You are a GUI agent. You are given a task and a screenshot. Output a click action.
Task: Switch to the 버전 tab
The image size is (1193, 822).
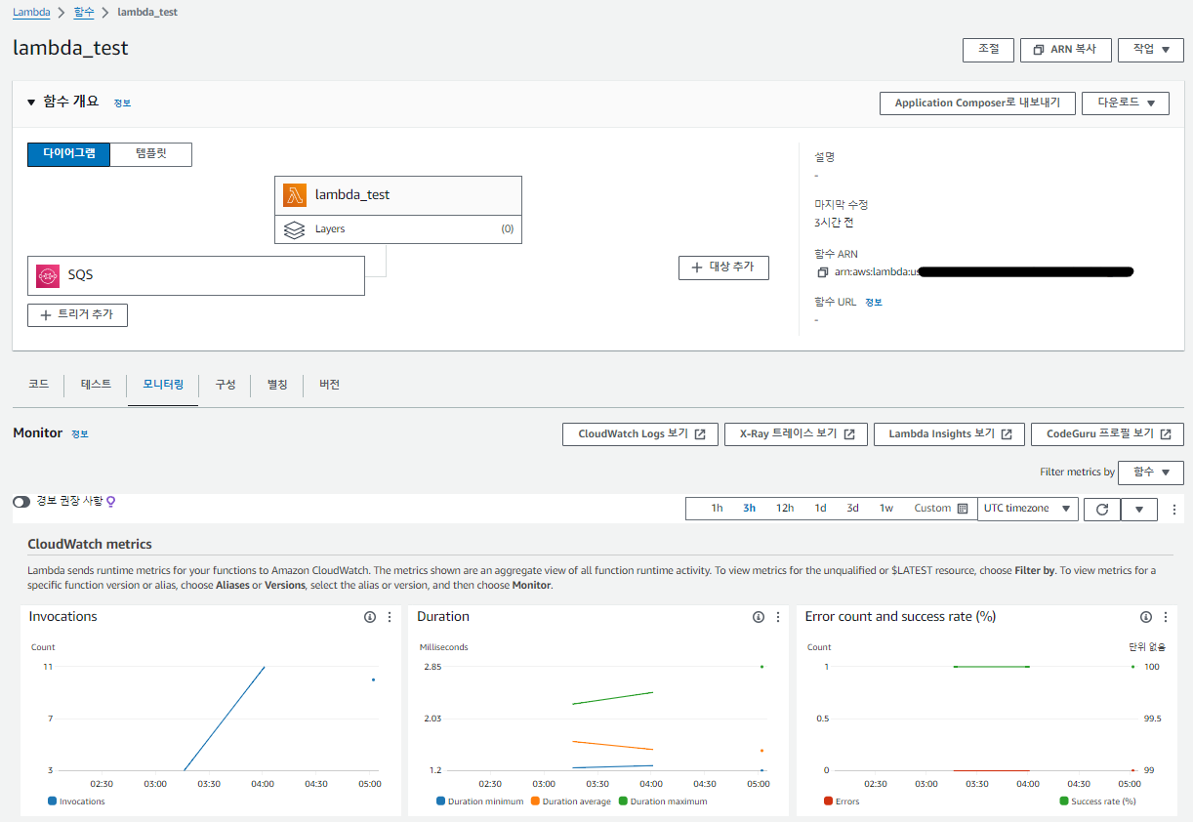(x=330, y=385)
